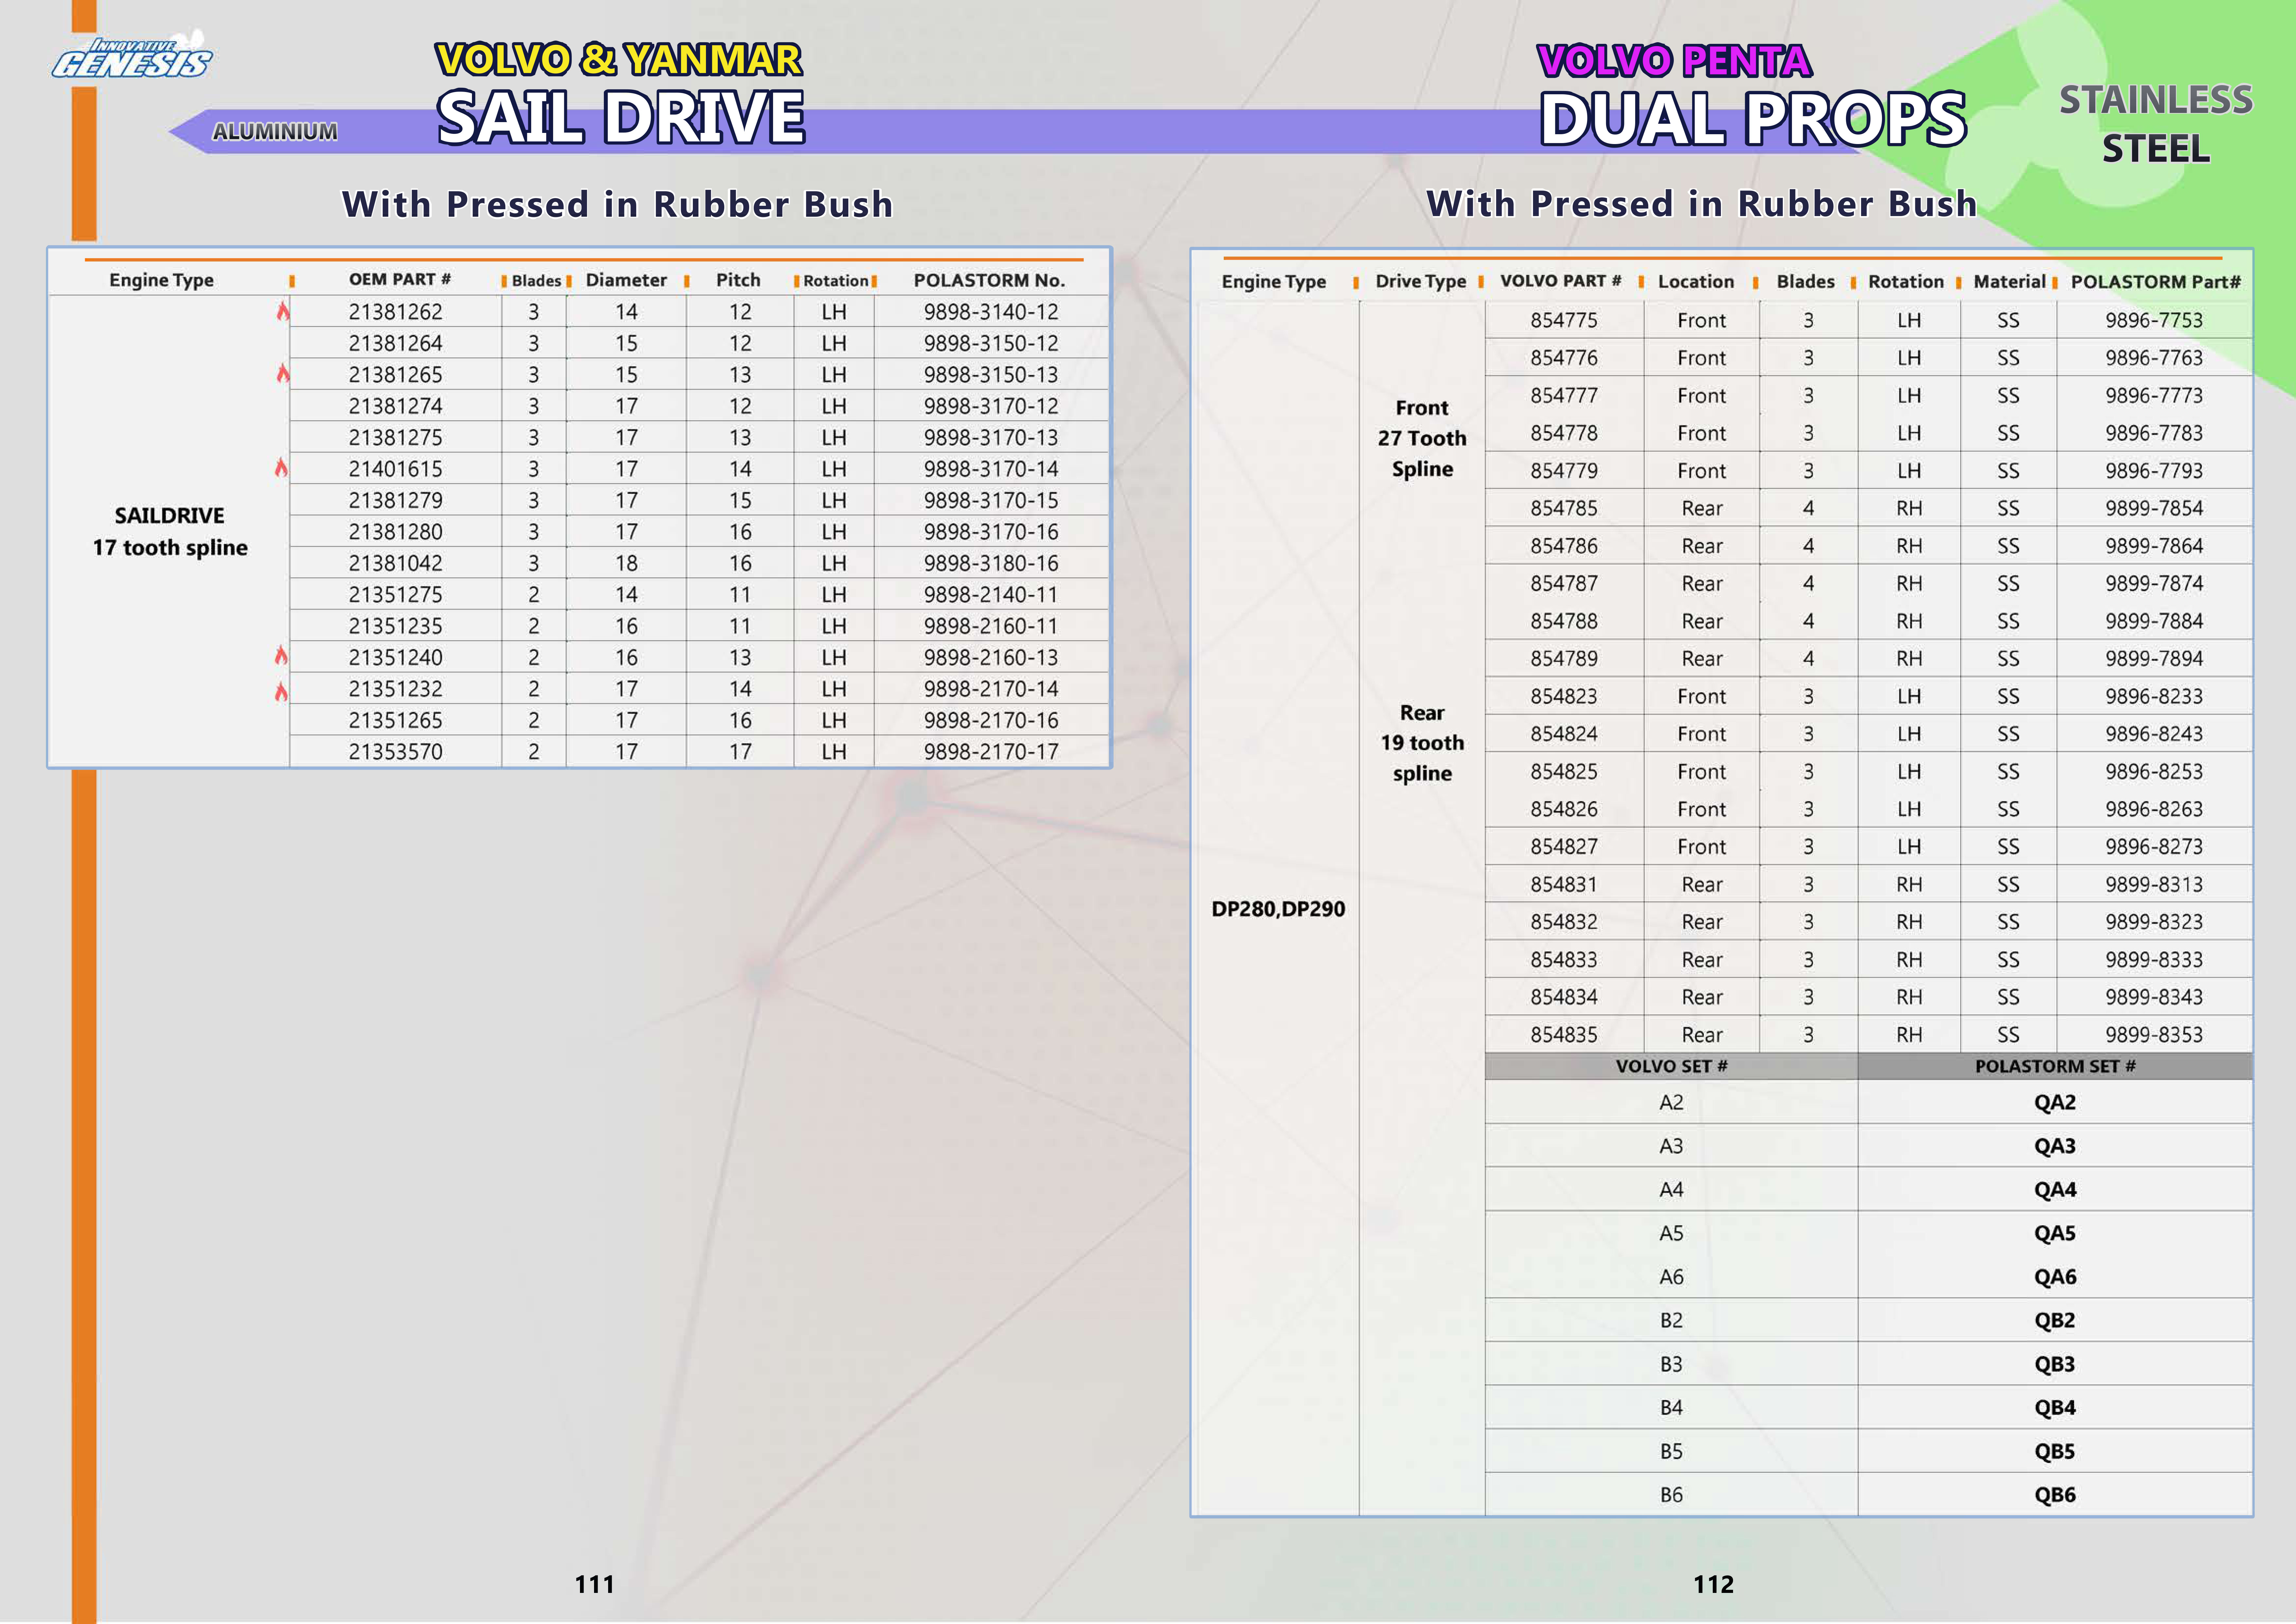Screen dimensions: 2296x1624
Task: Click the DP280,DP290 engine type cell
Action: coord(1278,909)
